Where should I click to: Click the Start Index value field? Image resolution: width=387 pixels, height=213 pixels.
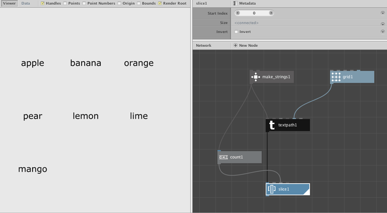[254, 13]
